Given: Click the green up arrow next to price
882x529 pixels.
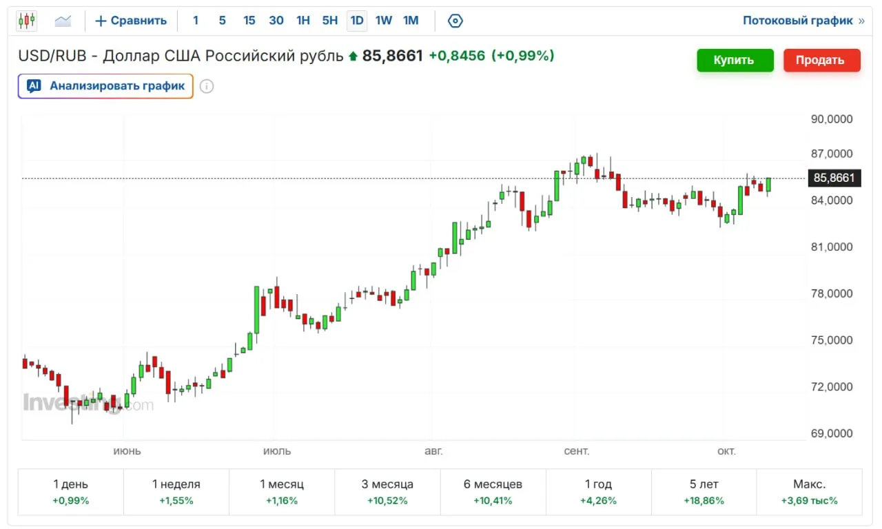Looking at the screenshot, I should click(353, 56).
